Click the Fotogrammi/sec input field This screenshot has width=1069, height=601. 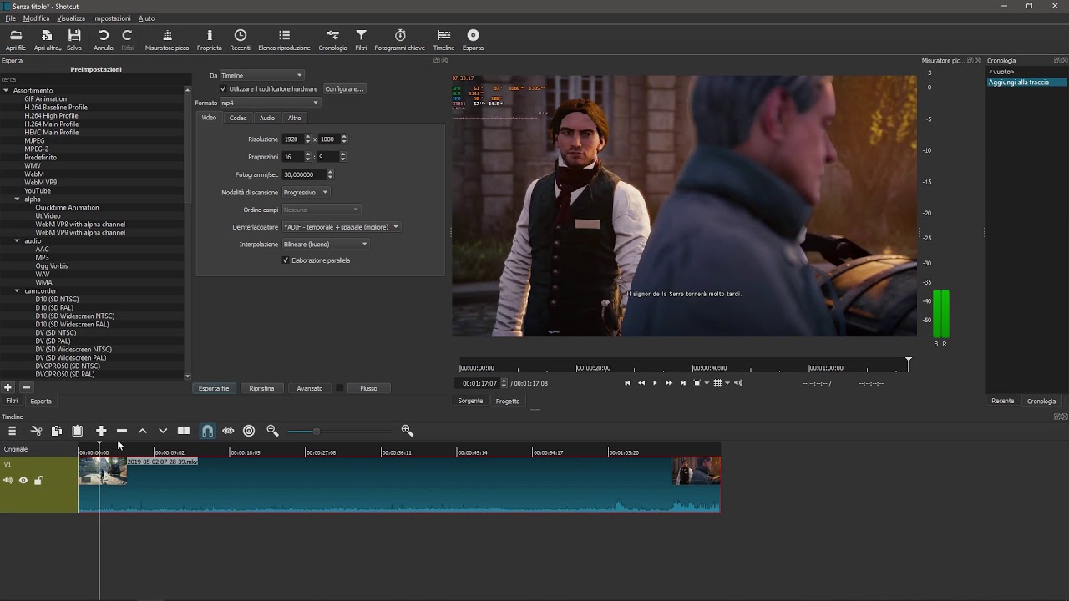[x=304, y=174]
